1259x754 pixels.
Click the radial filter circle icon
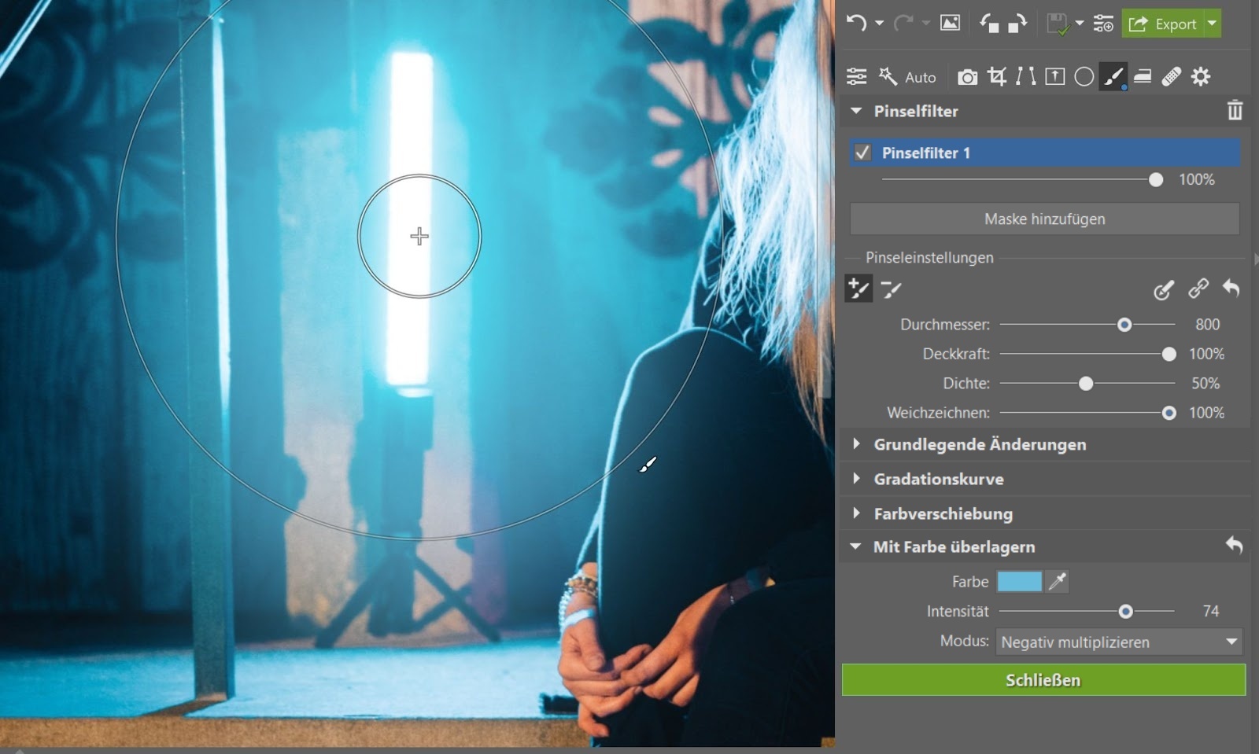click(1084, 76)
